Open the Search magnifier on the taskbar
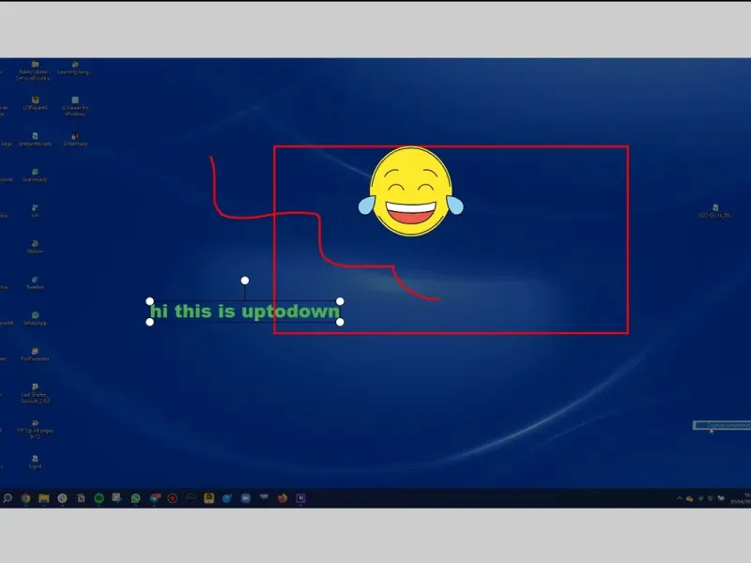751x563 pixels. (8, 498)
